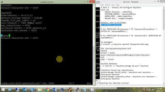This screenshot has width=165, height=92.
Task: Click the system tray volume icon
Action: pyautogui.click(x=150, y=90)
